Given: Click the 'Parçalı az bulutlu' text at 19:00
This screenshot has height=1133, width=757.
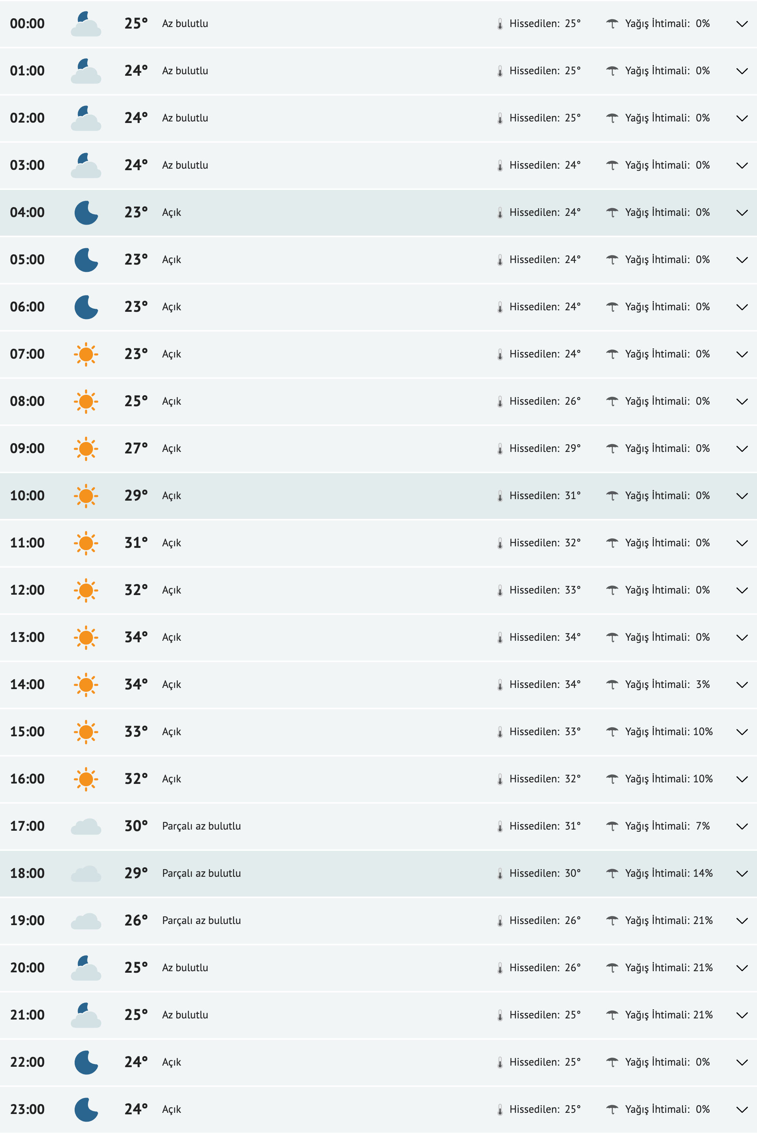Looking at the screenshot, I should tap(201, 920).
